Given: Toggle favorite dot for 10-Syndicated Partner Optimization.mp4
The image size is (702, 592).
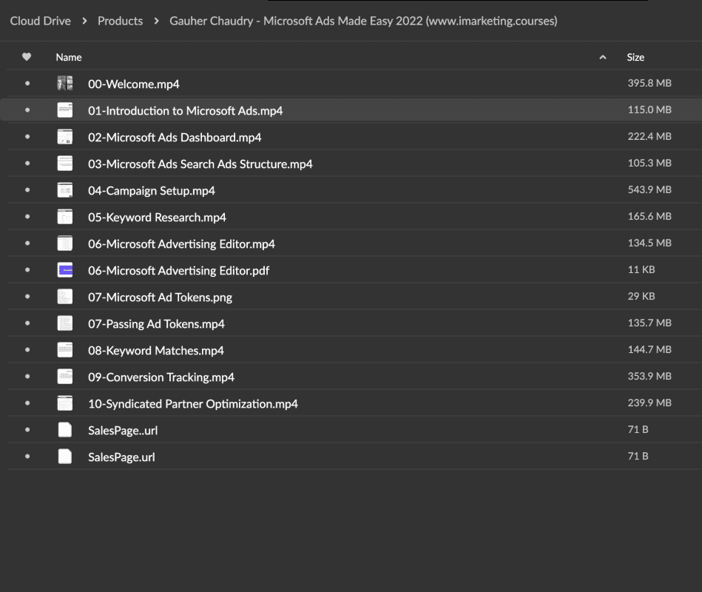Looking at the screenshot, I should tap(27, 403).
